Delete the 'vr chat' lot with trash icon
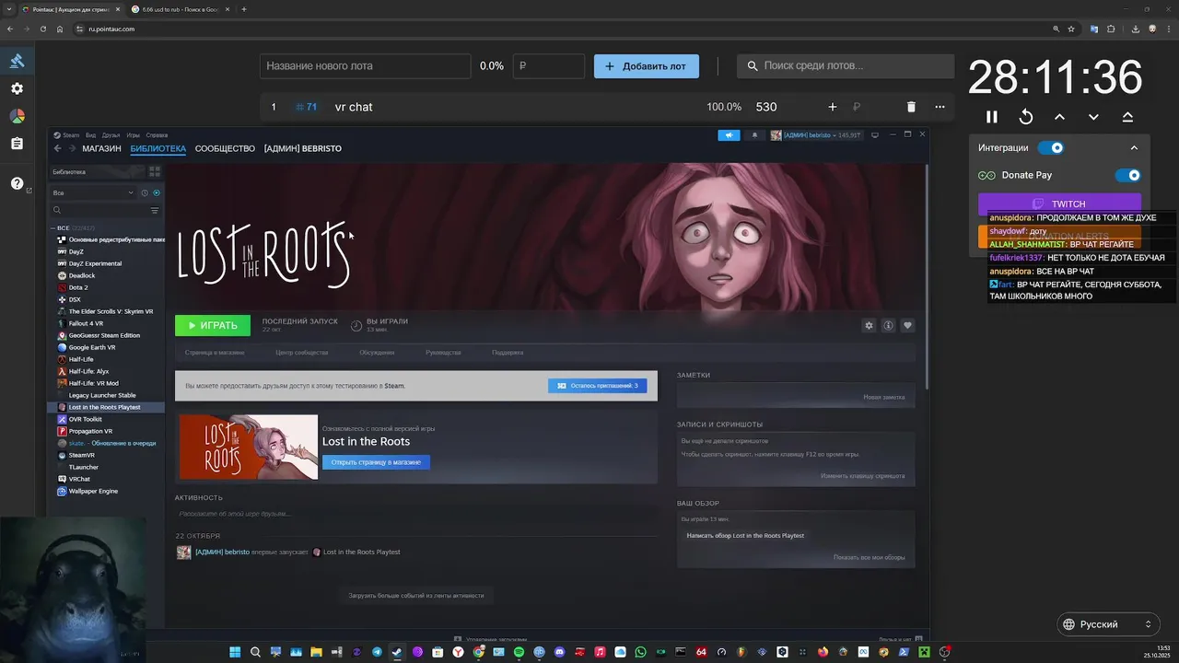 911,107
